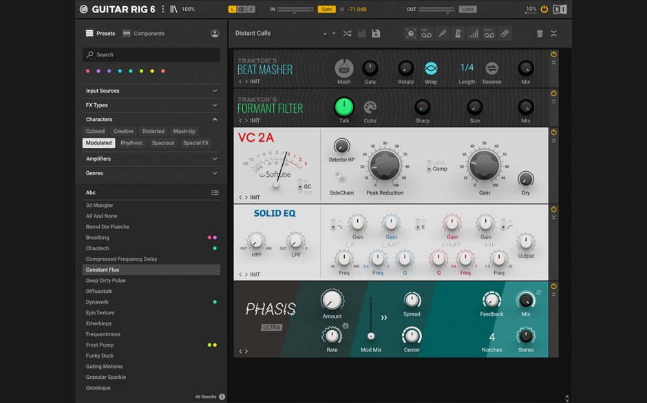Viewport: 647px width, 403px height.
Task: Click the 1/4 Length value on Beat Masher
Action: click(x=467, y=67)
